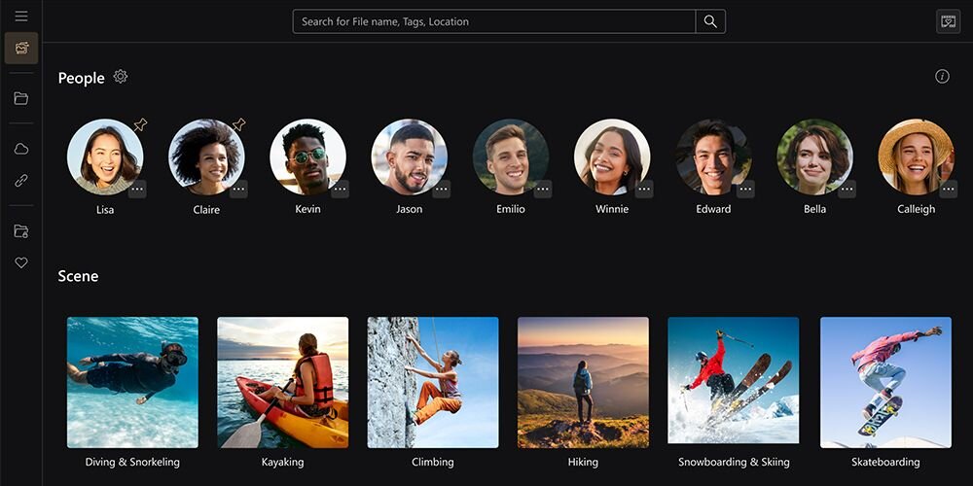
Task: Open the Kayaking scene thumbnail
Action: 283,382
